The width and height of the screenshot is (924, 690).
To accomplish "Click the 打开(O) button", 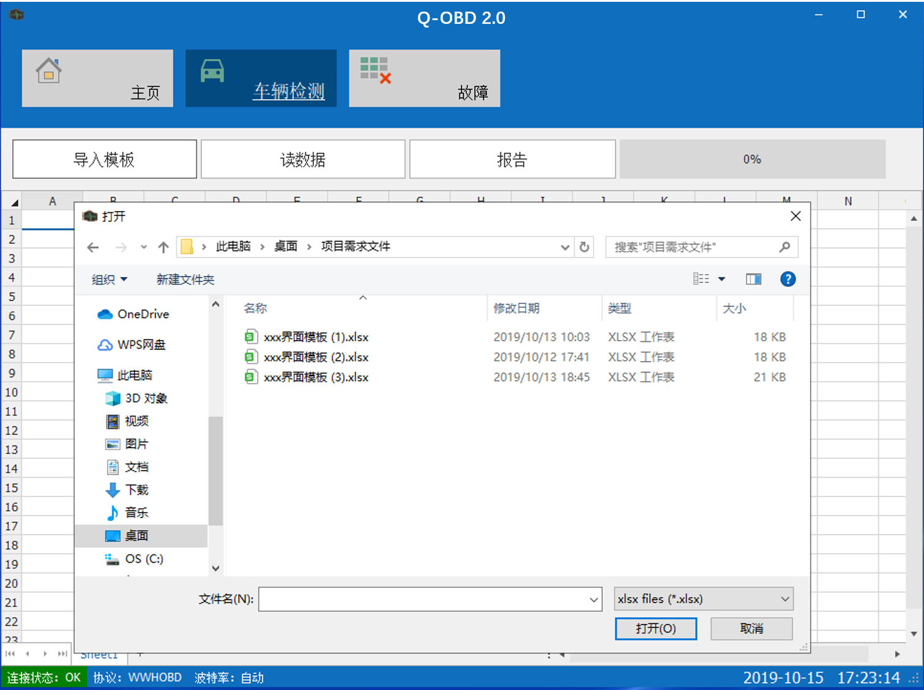I will (x=655, y=628).
